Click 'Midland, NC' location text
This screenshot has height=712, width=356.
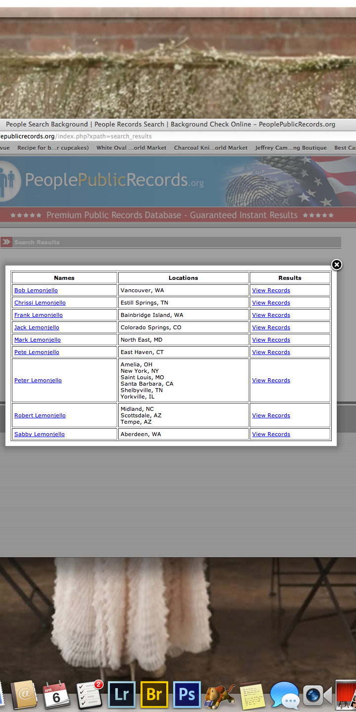click(137, 409)
